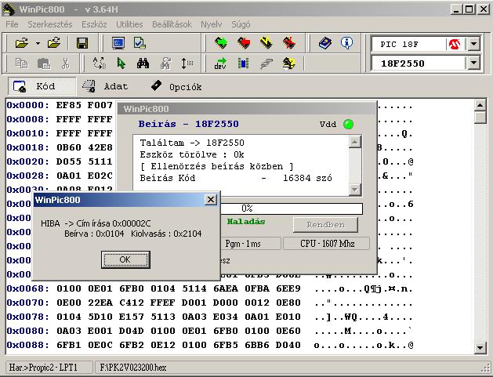This screenshot has width=493, height=377.
Task: Open hardware test checklist icon
Action: [x=140, y=43]
